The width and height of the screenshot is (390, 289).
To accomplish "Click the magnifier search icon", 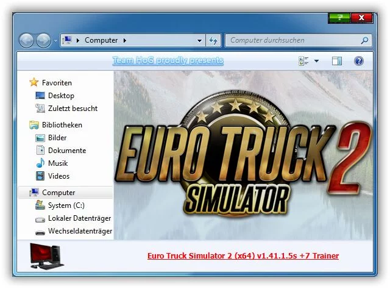I will [x=364, y=40].
